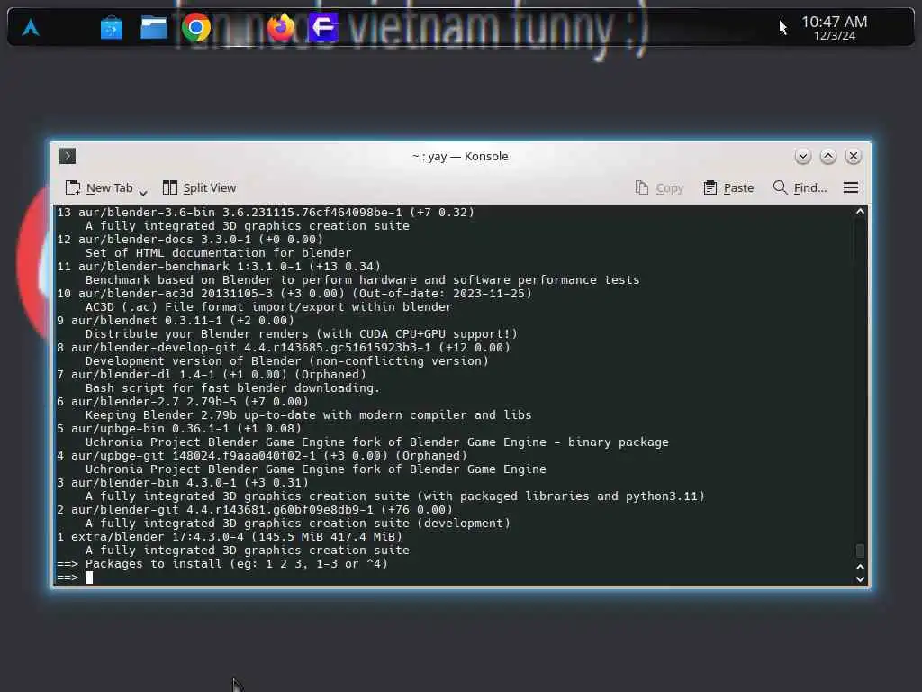
Task: Click the line "4 aur/upbge-git"
Action: coord(262,455)
